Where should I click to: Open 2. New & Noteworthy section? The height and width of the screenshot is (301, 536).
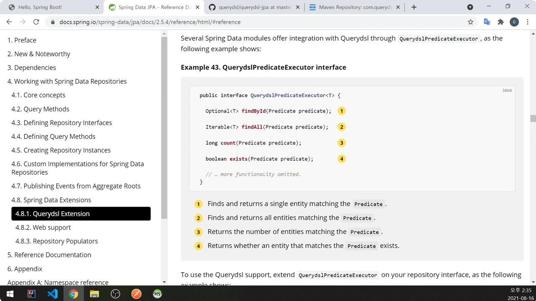pos(39,54)
